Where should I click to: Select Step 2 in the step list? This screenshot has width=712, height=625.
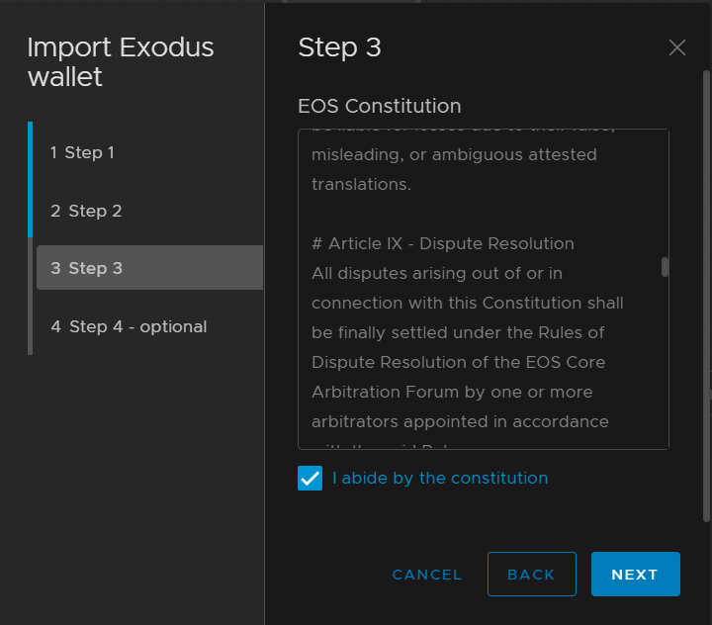[86, 211]
